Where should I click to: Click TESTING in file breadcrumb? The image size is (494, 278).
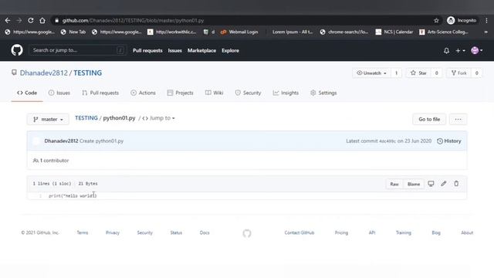point(86,118)
